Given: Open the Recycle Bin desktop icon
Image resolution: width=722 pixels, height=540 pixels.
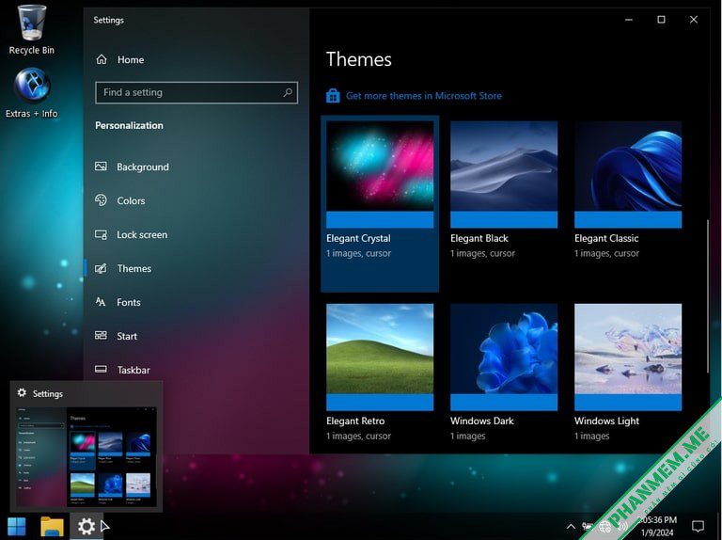Looking at the screenshot, I should [x=31, y=30].
